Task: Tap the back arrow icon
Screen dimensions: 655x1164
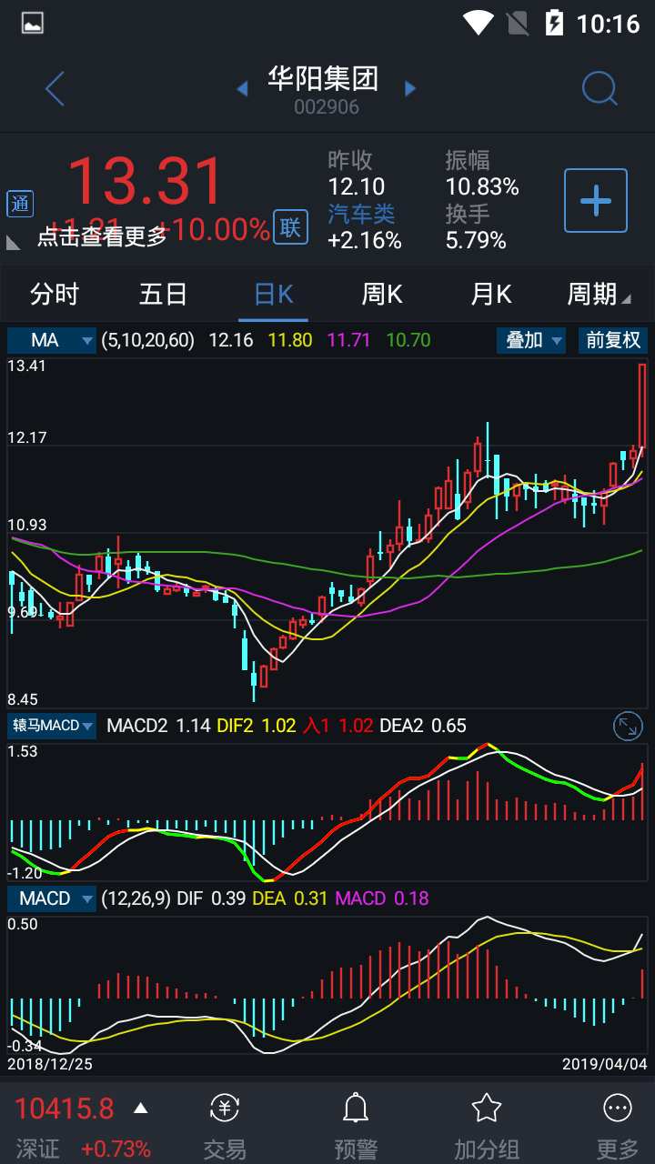Action: click(x=55, y=89)
